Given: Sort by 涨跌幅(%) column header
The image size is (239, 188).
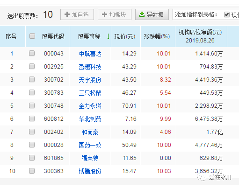Looking at the screenshot, I should pos(157,36).
